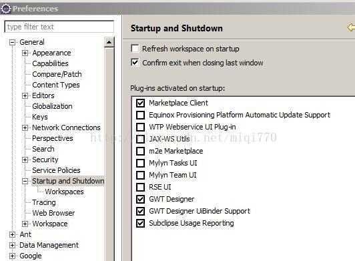Uncheck the GWT Designer plug-in

click(x=140, y=199)
